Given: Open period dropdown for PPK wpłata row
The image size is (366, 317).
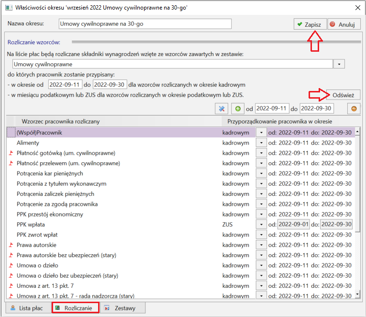Looking at the screenshot, I should point(261,225).
